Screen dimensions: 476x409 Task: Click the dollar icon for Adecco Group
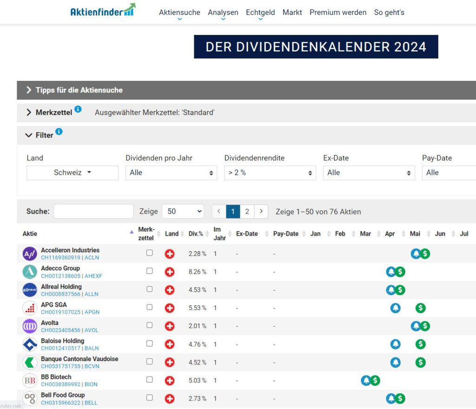400,272
